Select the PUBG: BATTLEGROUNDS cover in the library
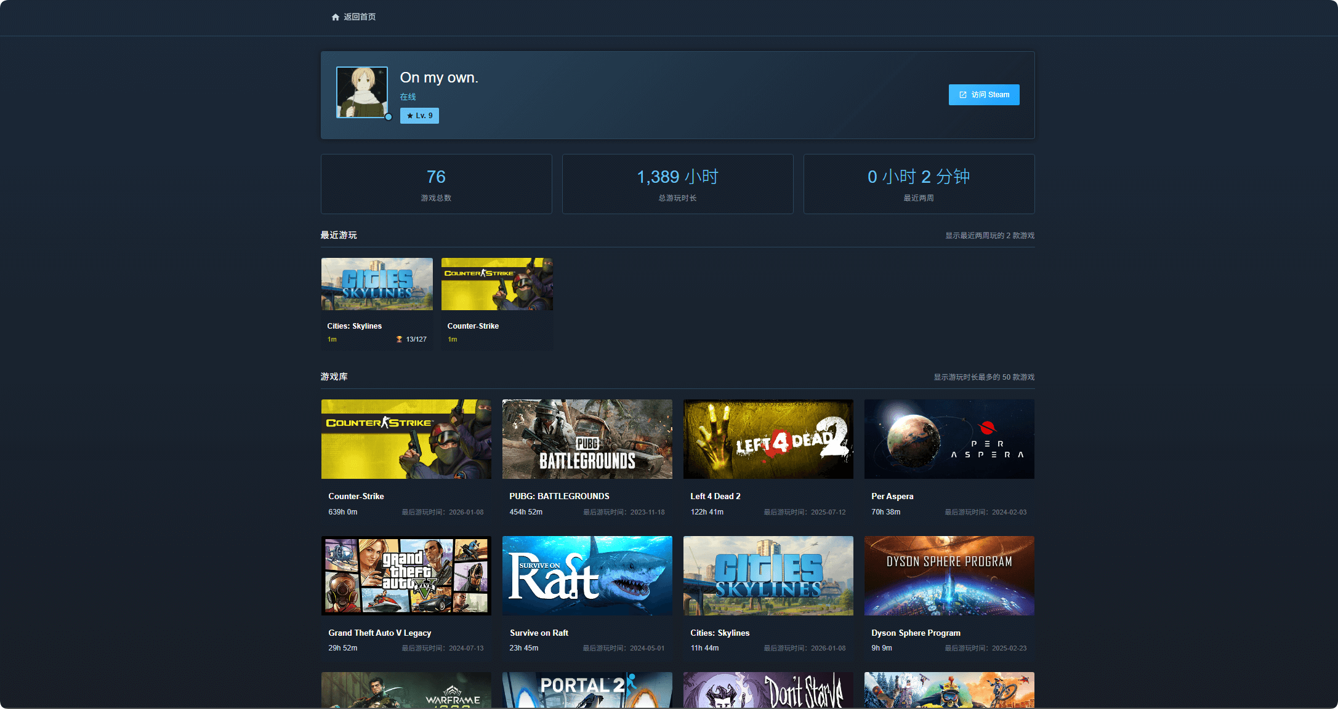Screen dimensions: 1338x709 [x=587, y=439]
